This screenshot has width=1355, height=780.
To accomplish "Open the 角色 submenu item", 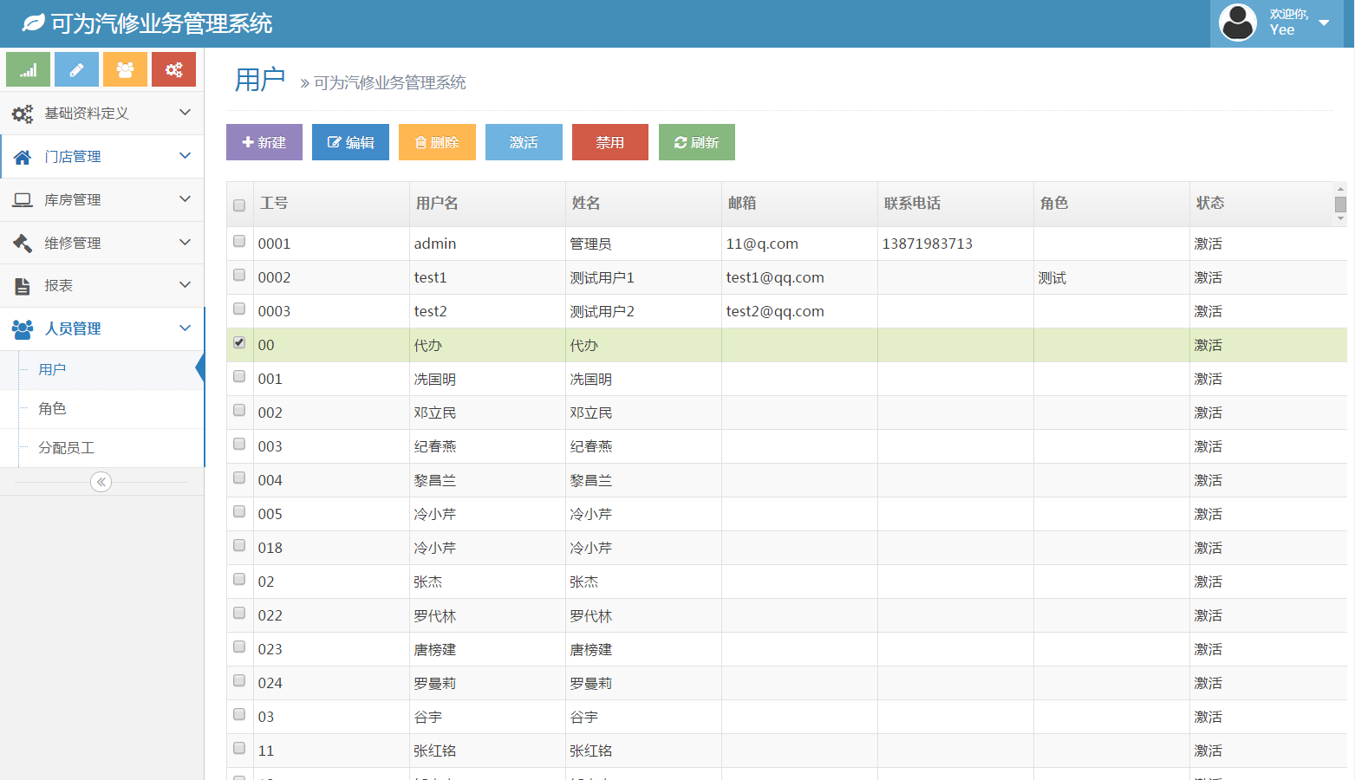I will 52,409.
